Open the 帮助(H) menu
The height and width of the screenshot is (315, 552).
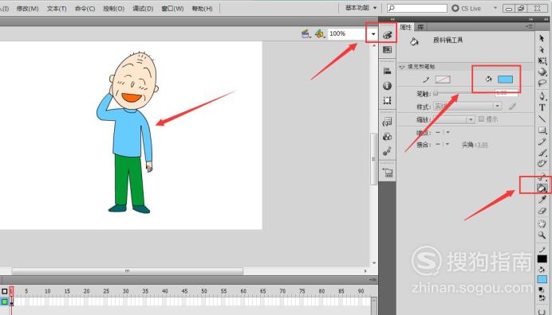[202, 9]
